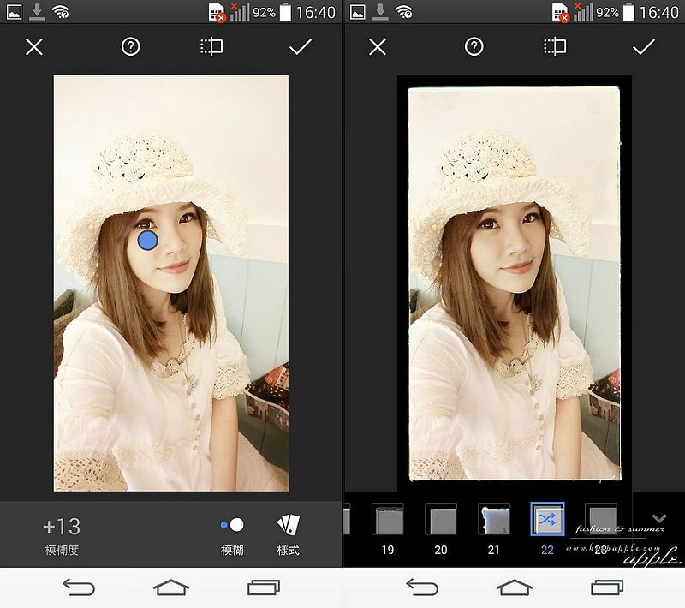
Task: Shuffle the selected frame 22
Action: (547, 520)
